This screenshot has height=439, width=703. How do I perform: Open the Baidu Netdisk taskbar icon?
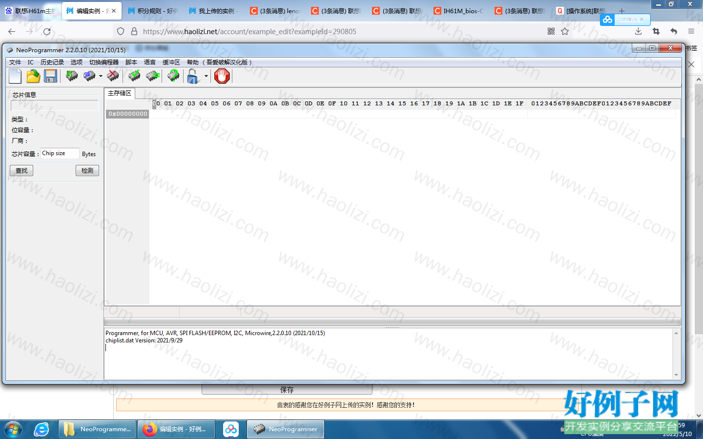click(231, 429)
